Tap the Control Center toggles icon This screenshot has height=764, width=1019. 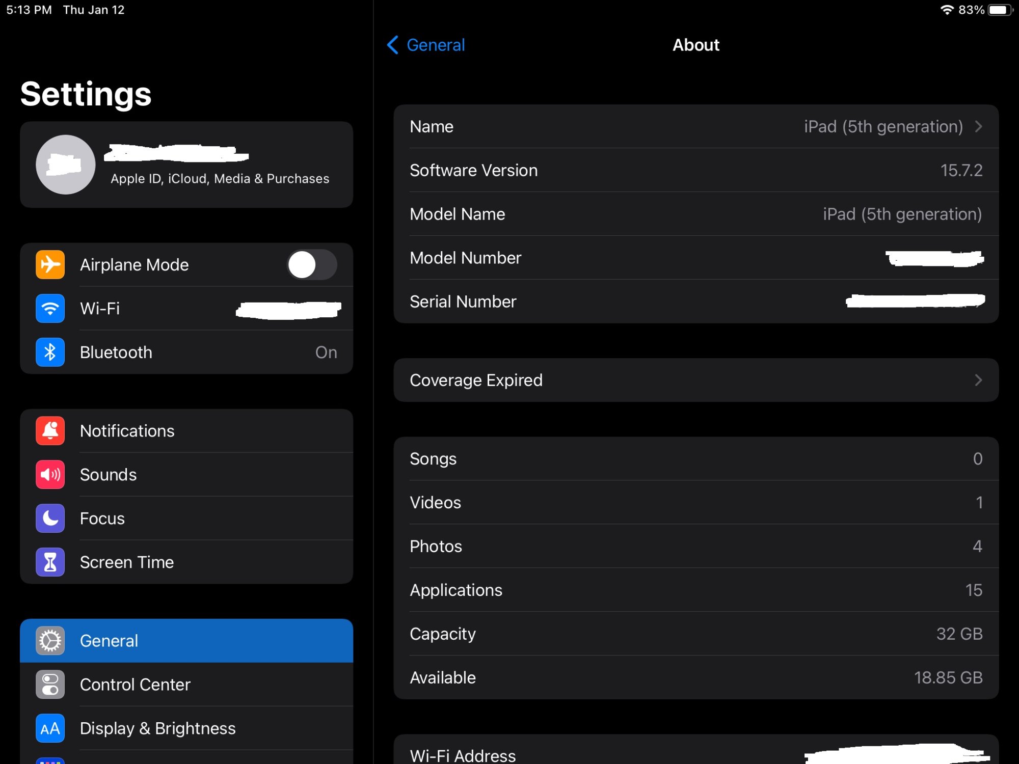point(50,685)
